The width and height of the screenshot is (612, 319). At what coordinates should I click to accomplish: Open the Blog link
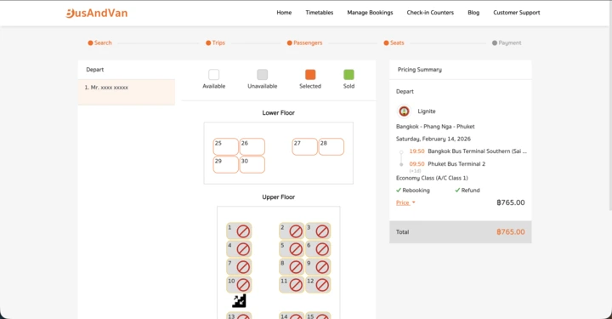473,13
